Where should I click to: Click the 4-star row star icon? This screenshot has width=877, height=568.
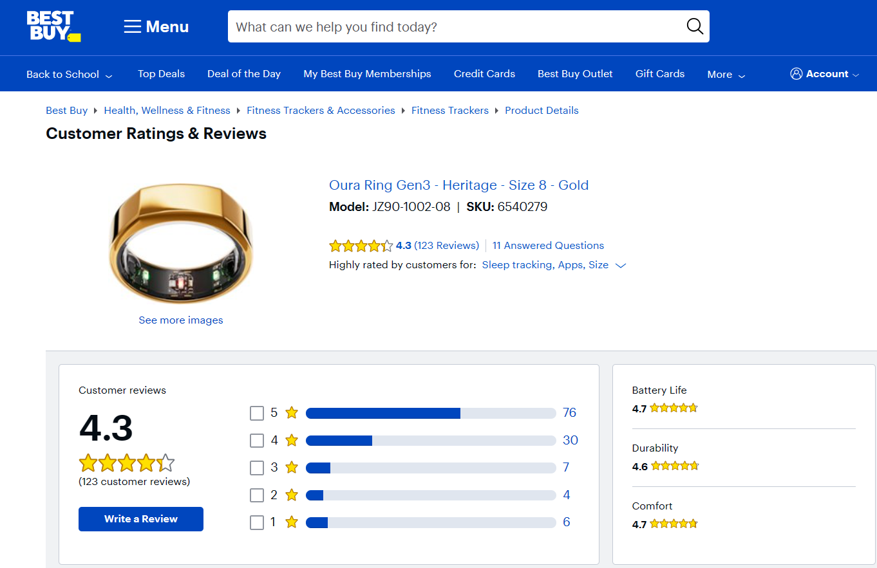292,440
